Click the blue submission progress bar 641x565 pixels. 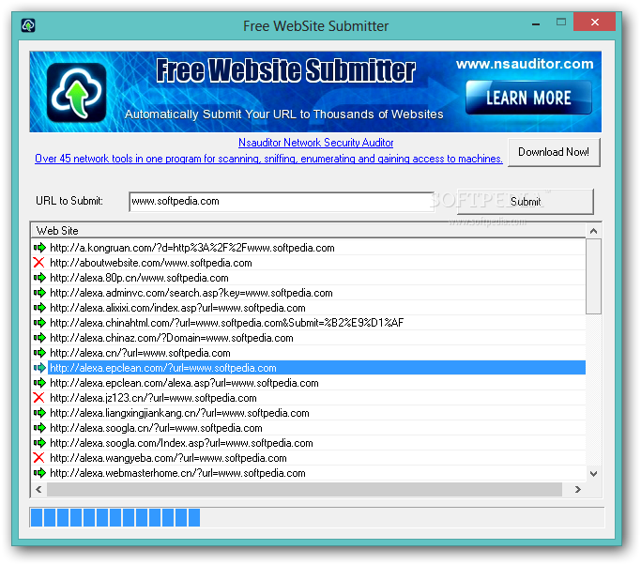316,517
